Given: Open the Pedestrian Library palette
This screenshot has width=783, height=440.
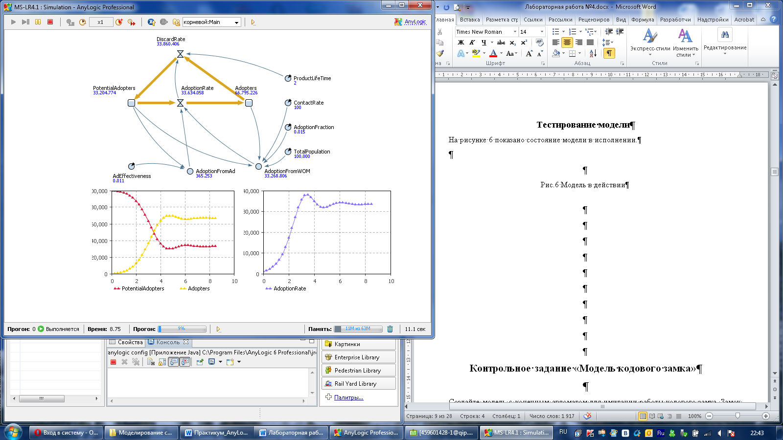Looking at the screenshot, I should (x=358, y=371).
